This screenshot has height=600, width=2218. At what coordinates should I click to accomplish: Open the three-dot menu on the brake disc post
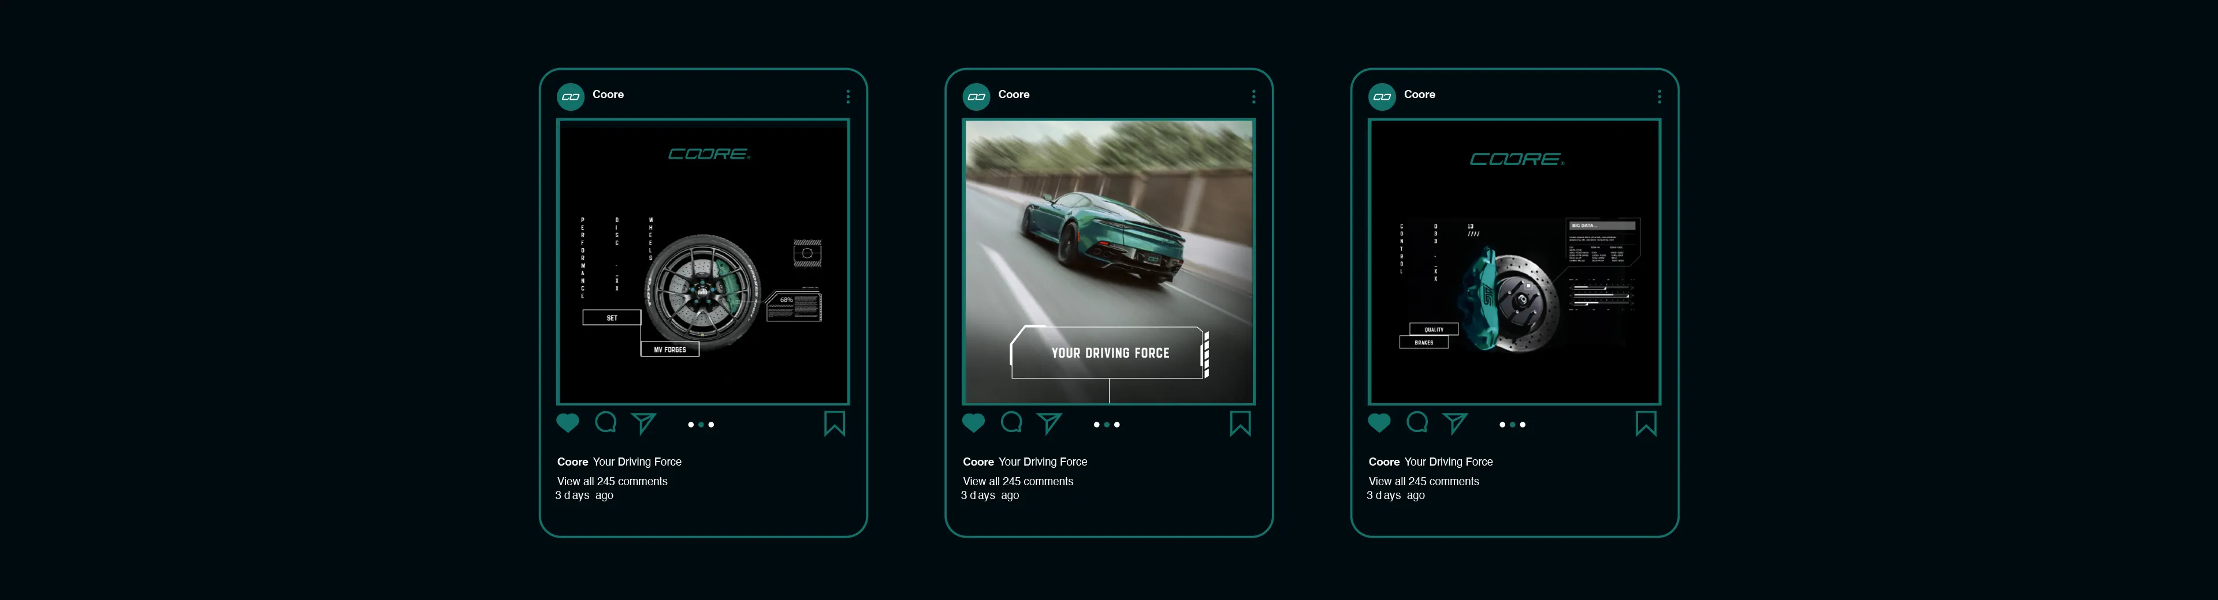pos(1659,96)
